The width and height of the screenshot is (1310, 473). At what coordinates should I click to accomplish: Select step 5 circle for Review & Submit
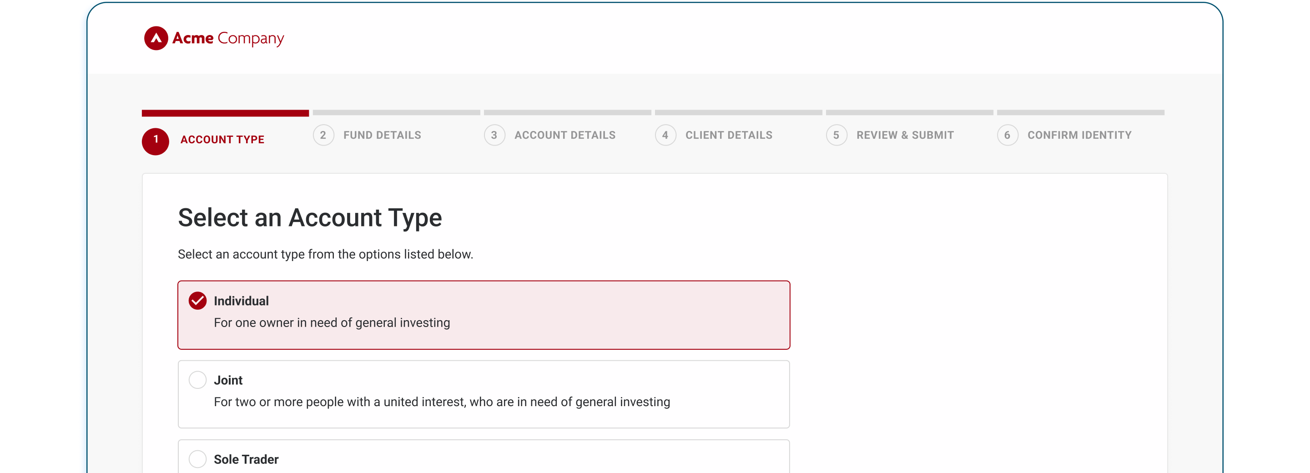836,135
